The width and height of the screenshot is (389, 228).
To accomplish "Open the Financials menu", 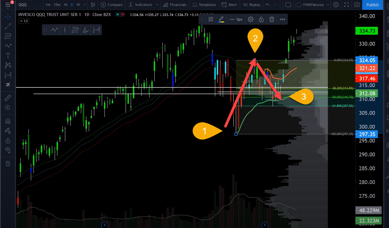I will click(175, 5).
